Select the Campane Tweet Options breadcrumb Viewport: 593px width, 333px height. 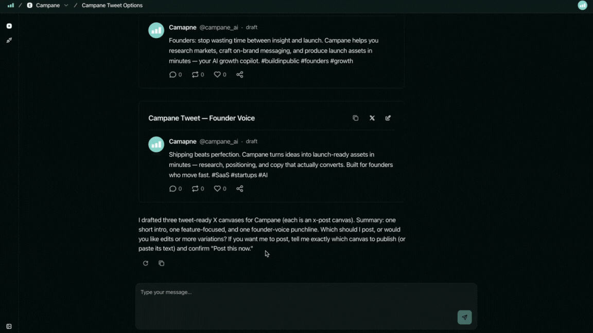click(112, 6)
